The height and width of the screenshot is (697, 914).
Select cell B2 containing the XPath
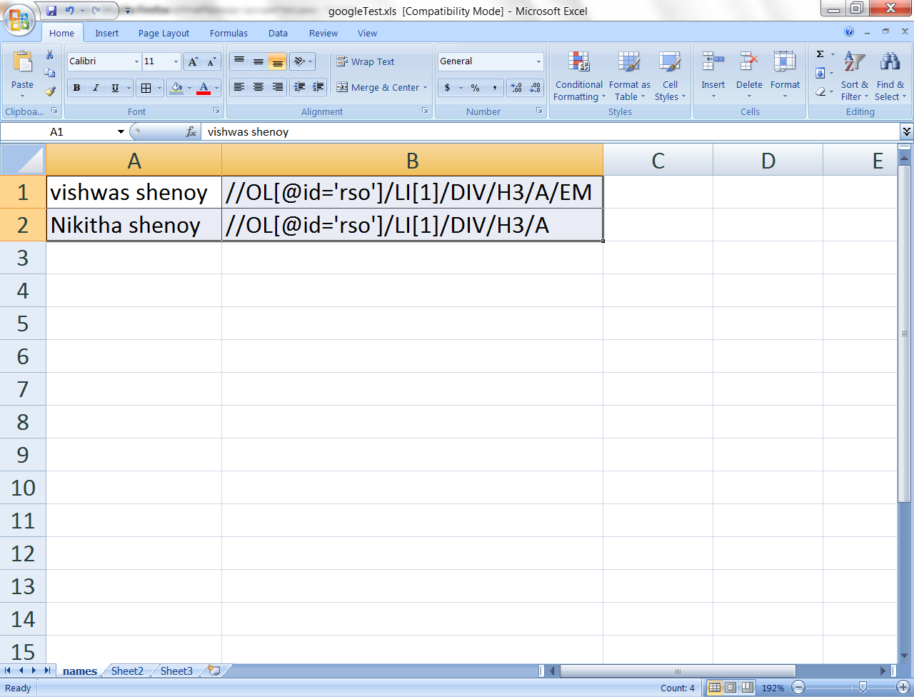tap(412, 225)
